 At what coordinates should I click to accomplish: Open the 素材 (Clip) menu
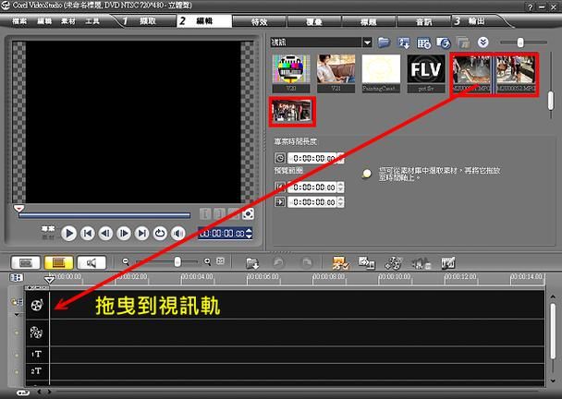click(x=68, y=21)
